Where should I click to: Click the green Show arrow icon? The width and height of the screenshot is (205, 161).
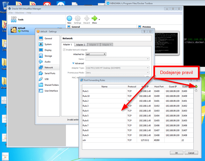[94, 18]
